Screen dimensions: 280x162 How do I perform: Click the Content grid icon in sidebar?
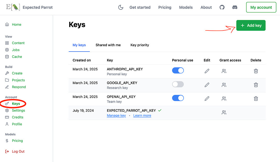coord(7,43)
